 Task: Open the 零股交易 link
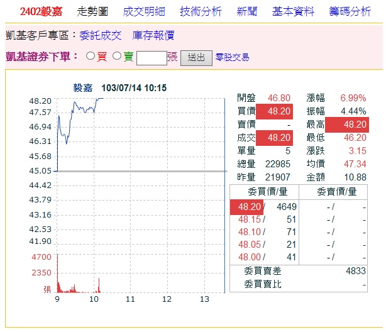pyautogui.click(x=232, y=57)
